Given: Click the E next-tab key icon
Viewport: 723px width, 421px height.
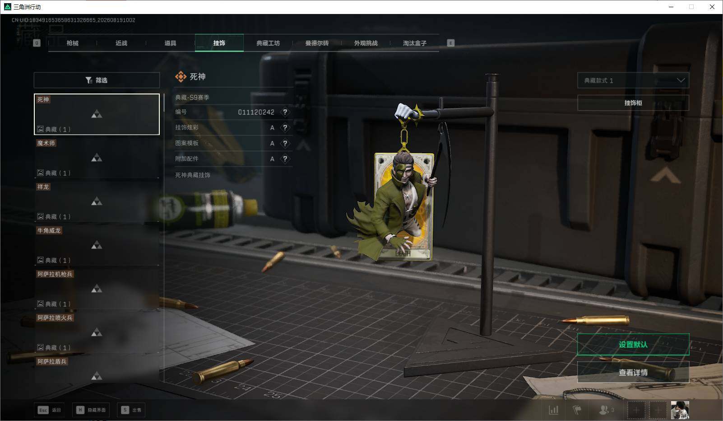Looking at the screenshot, I should 450,43.
